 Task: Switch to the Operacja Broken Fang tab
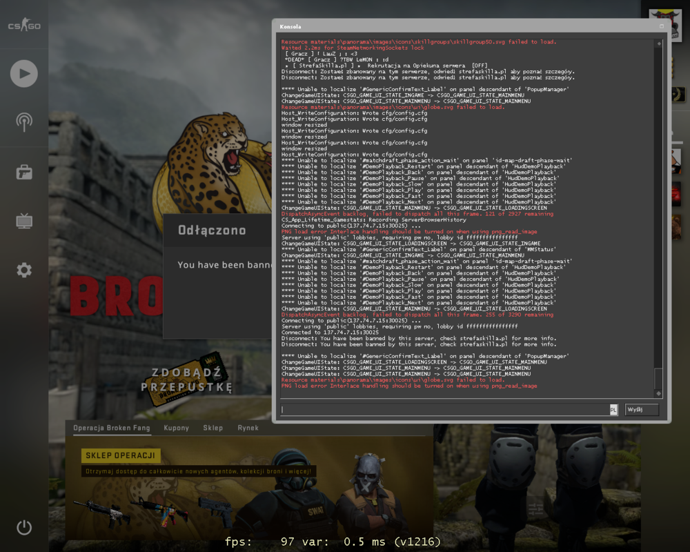(x=112, y=428)
